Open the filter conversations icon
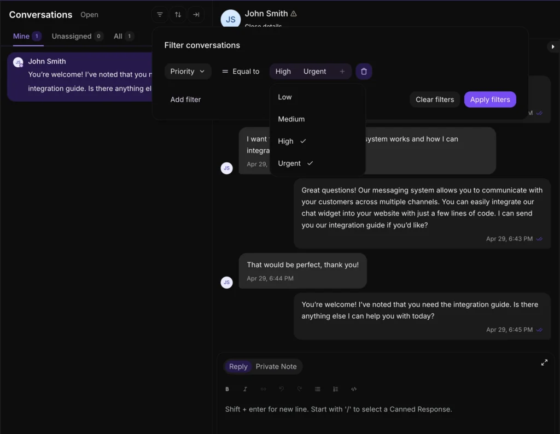Viewport: 560px width, 434px height. 160,15
